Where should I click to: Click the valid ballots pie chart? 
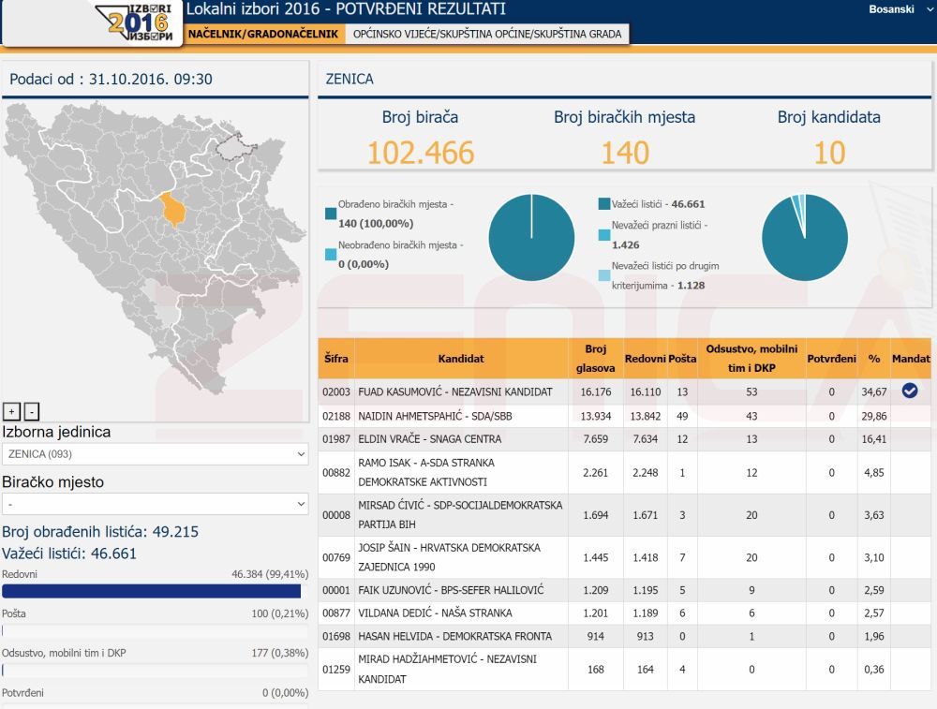[804, 238]
